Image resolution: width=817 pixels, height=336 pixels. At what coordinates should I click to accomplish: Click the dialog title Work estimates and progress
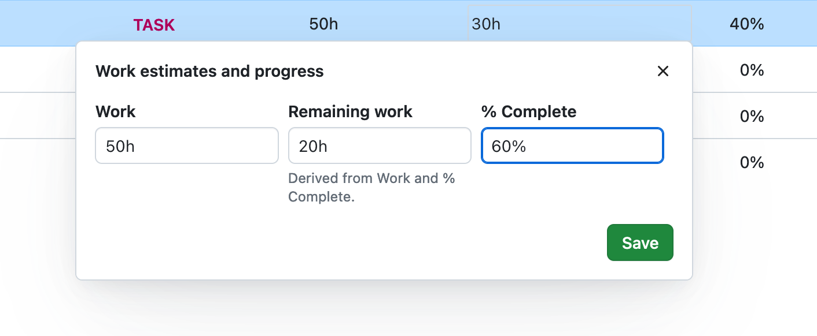click(x=209, y=71)
